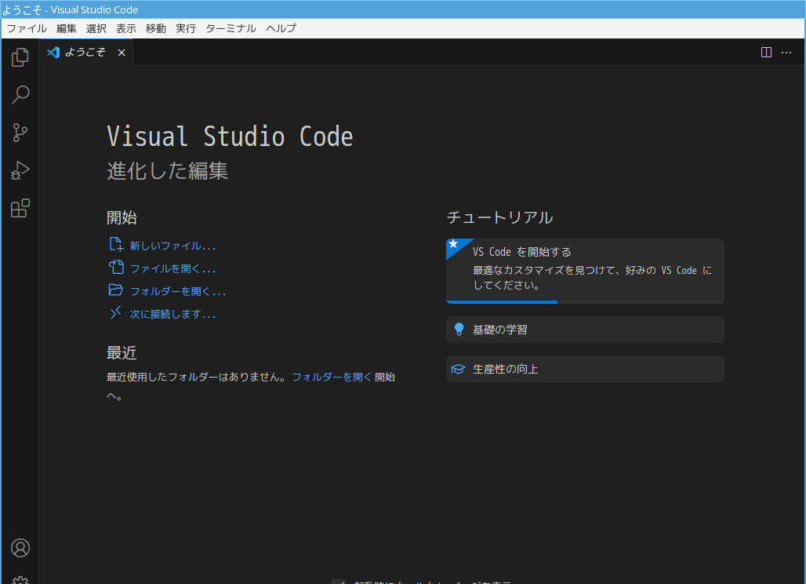
Task: Open the 選択 menu
Action: pos(96,28)
